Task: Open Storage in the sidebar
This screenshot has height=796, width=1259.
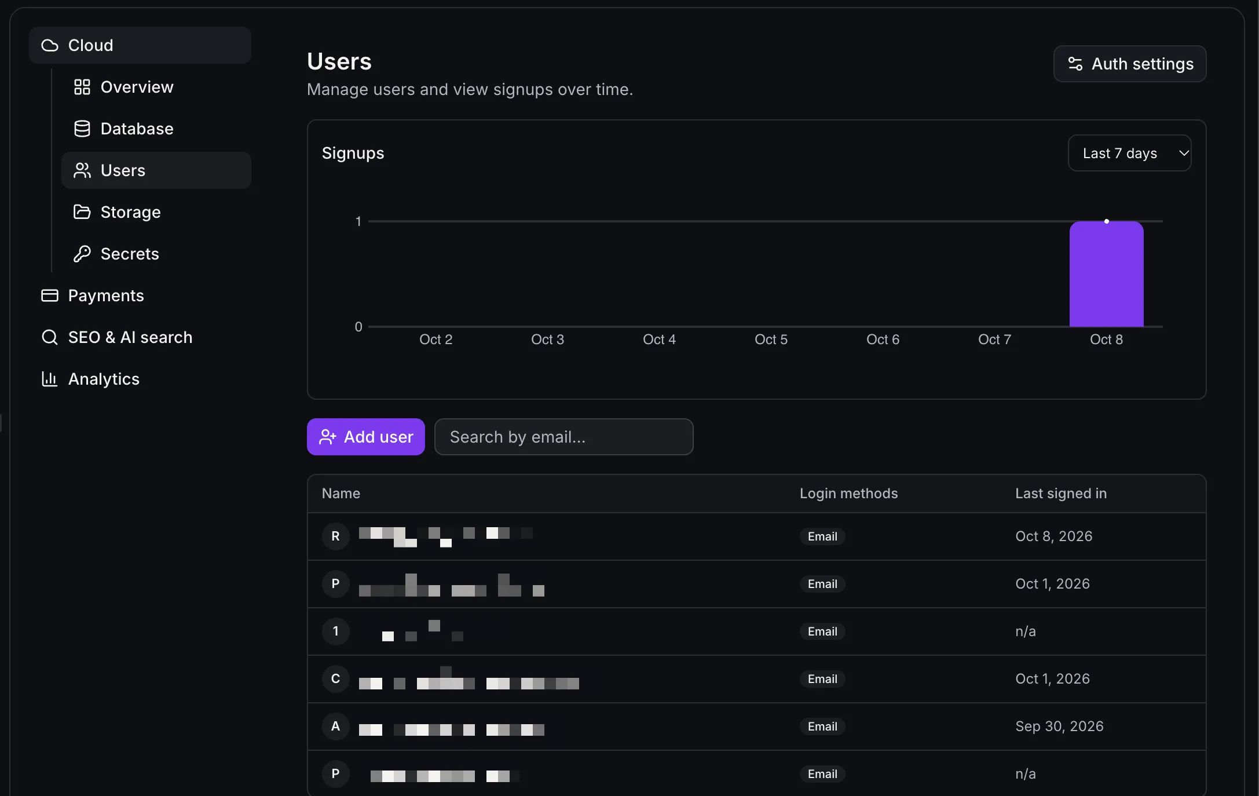Action: (x=156, y=212)
